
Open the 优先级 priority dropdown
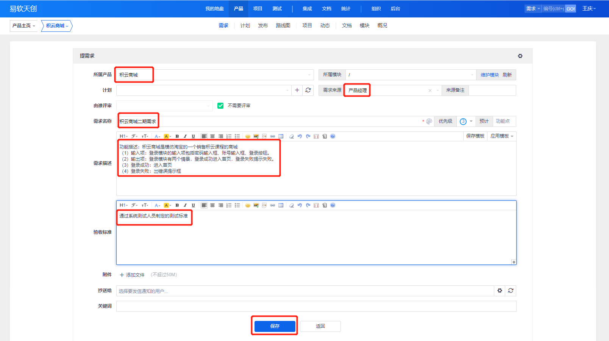point(466,121)
